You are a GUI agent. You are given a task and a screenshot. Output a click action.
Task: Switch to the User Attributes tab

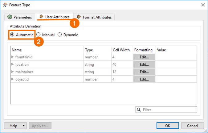coord(54,17)
